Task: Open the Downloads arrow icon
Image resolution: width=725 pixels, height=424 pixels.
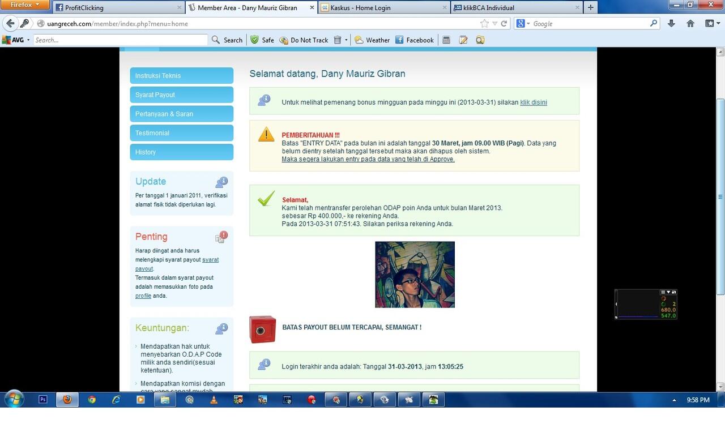Action: (x=671, y=24)
